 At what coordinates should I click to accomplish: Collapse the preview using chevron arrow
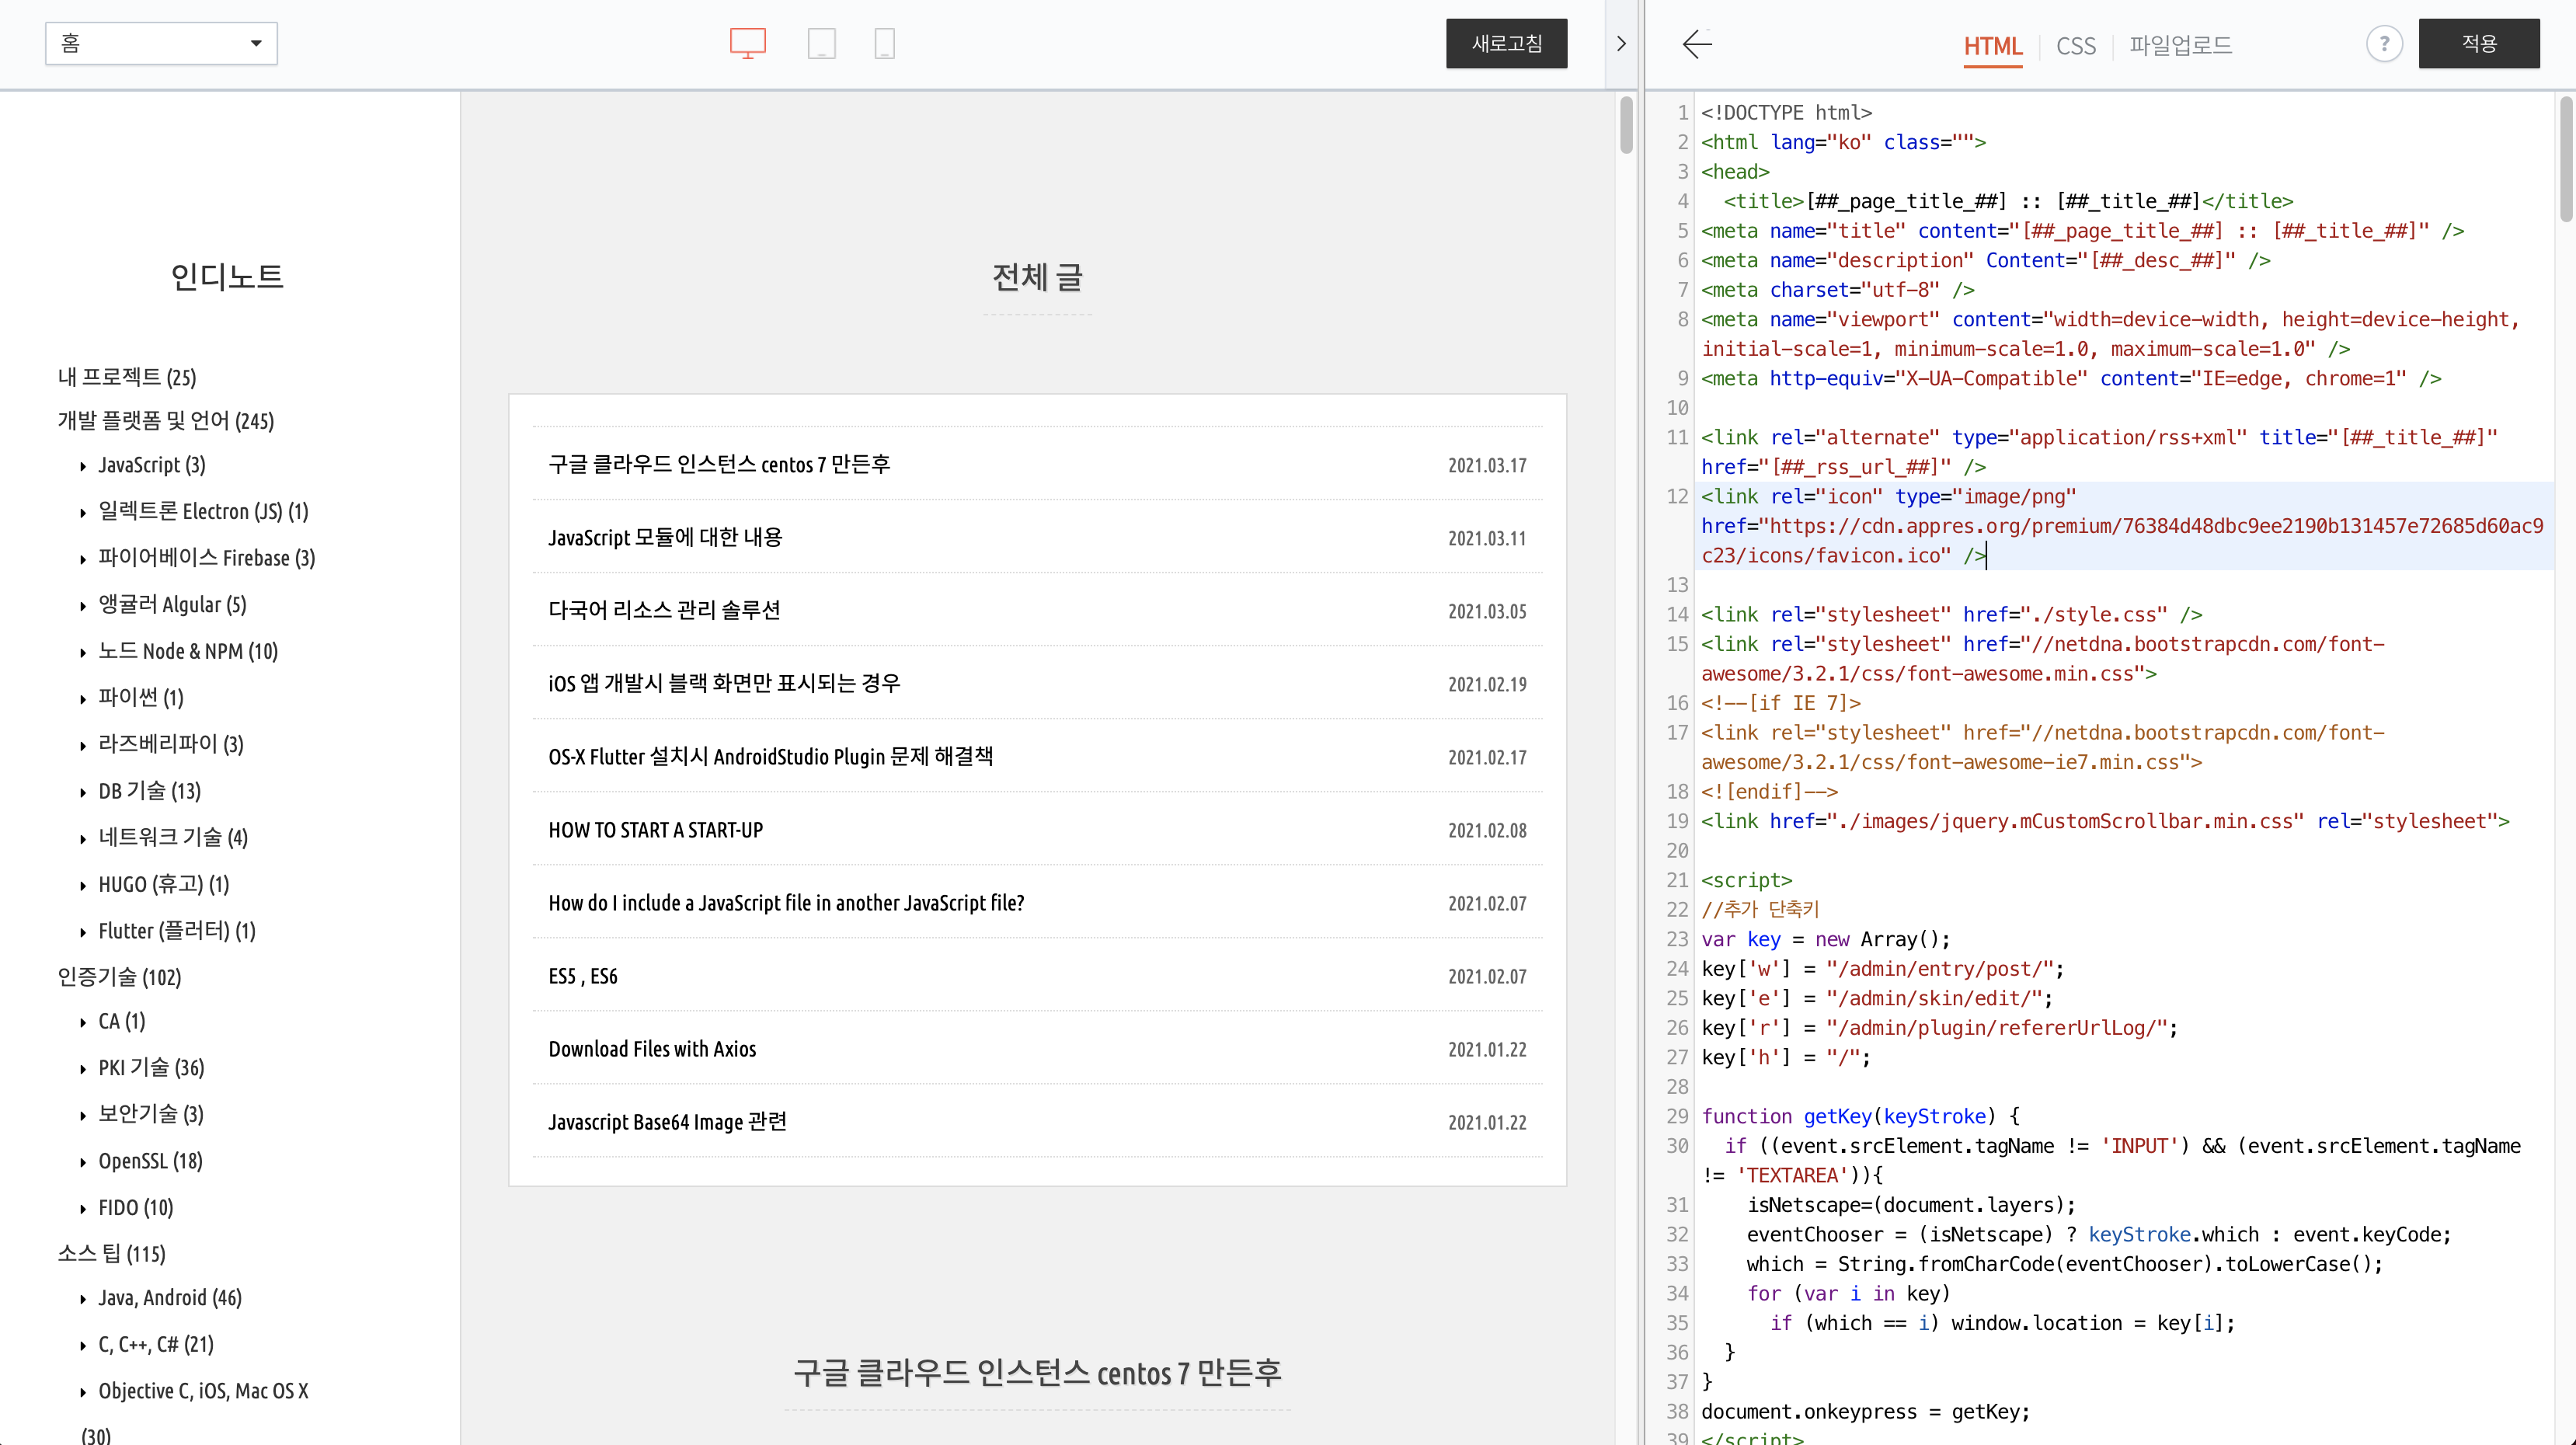pyautogui.click(x=1621, y=44)
